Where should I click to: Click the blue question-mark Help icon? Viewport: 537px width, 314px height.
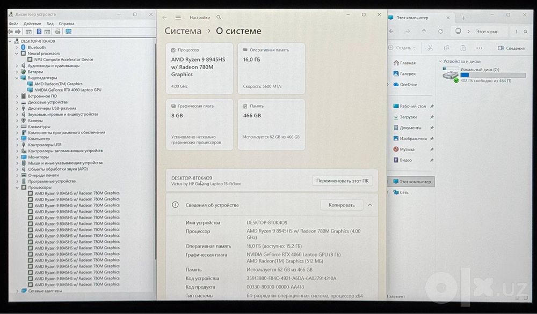[39, 32]
